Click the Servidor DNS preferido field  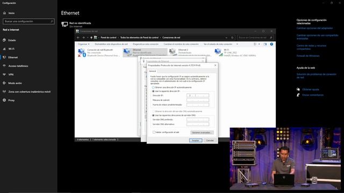tap(198, 120)
